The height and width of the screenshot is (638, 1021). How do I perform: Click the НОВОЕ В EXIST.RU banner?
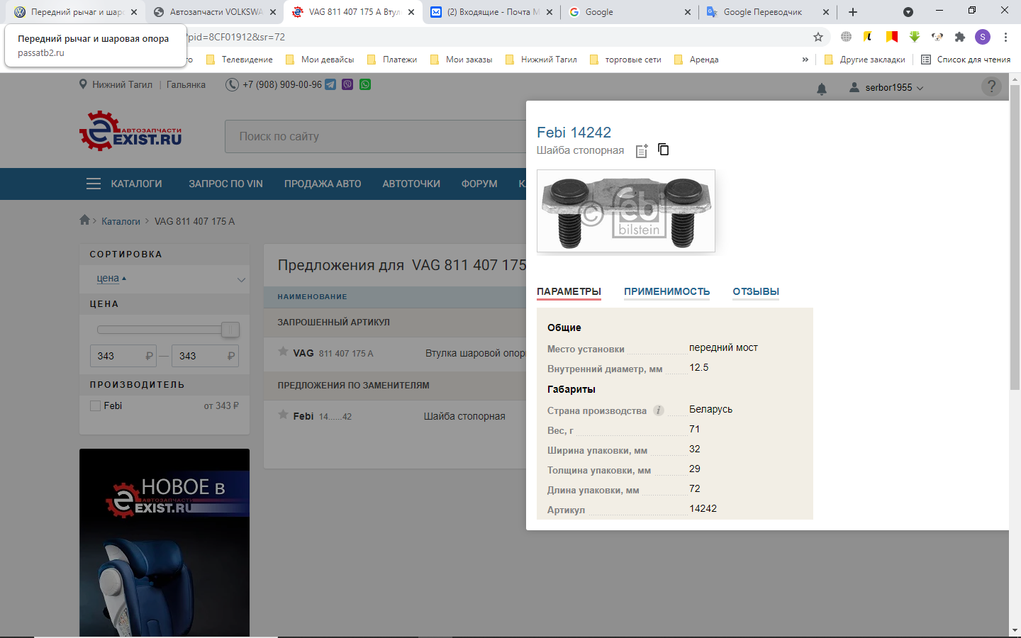[x=164, y=542]
